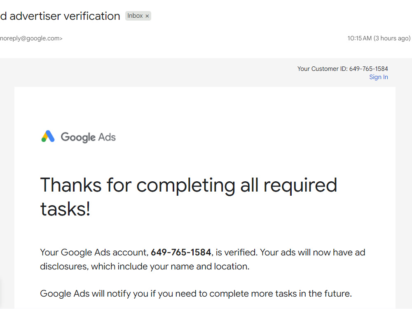Select the Customer ID number in header
Image resolution: width=412 pixels, height=309 pixels.
pos(368,69)
